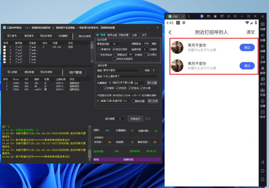
Task: Click the 截图 screenshot scissors icon
Action: (262, 68)
